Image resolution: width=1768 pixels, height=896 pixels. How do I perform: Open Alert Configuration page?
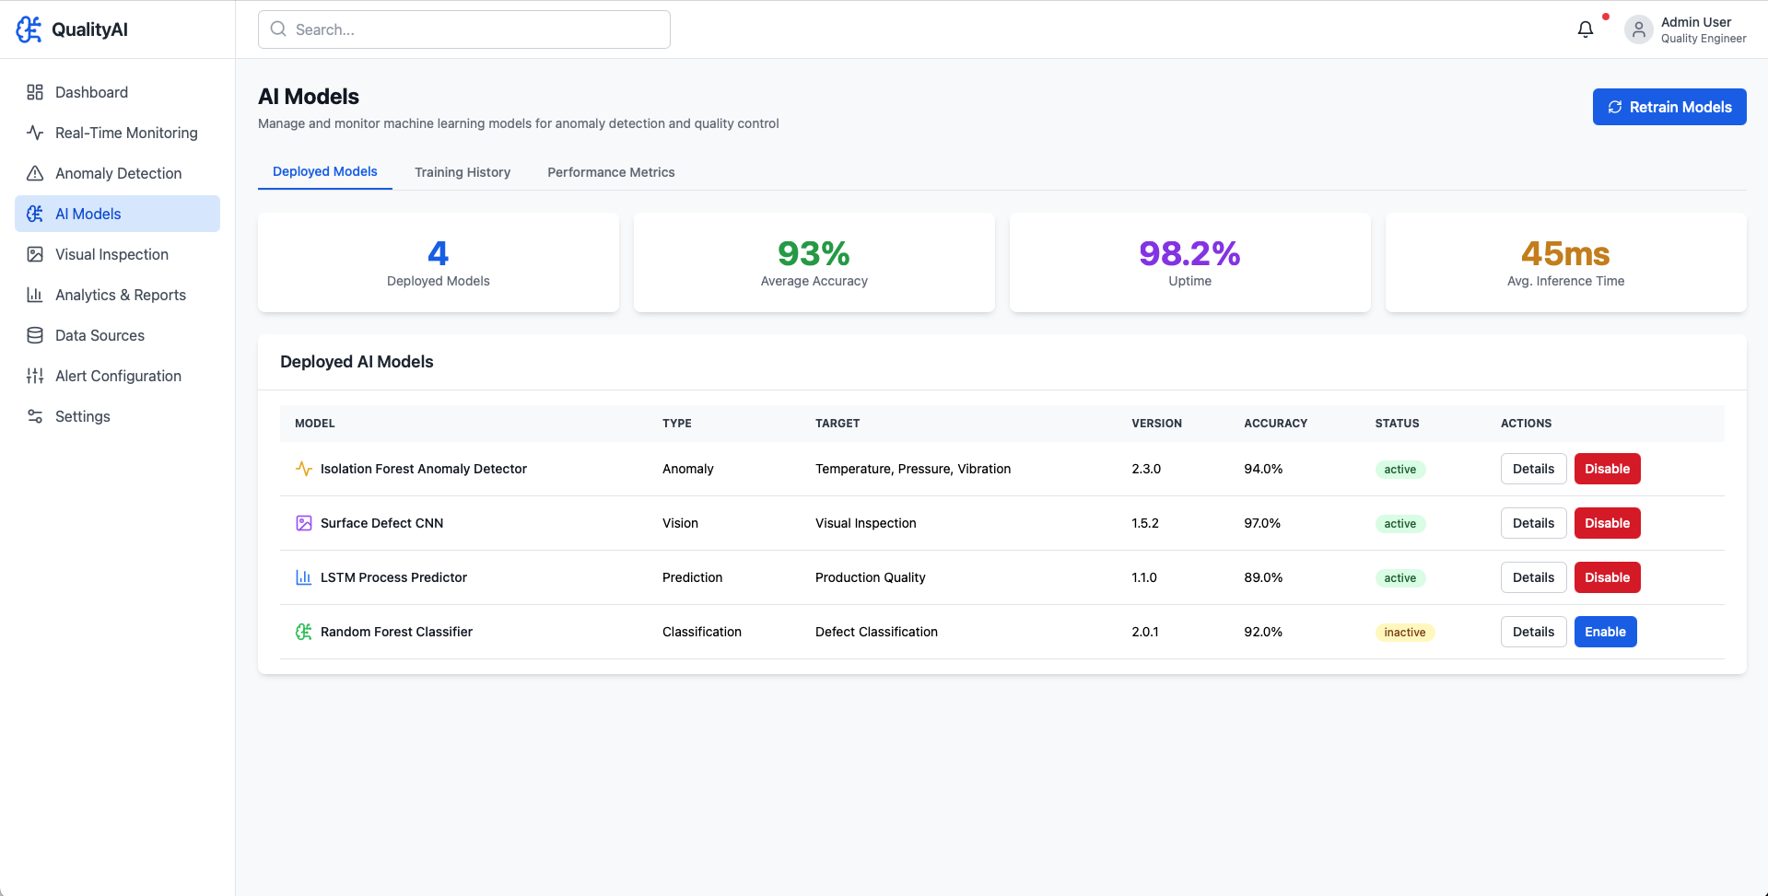click(x=118, y=376)
